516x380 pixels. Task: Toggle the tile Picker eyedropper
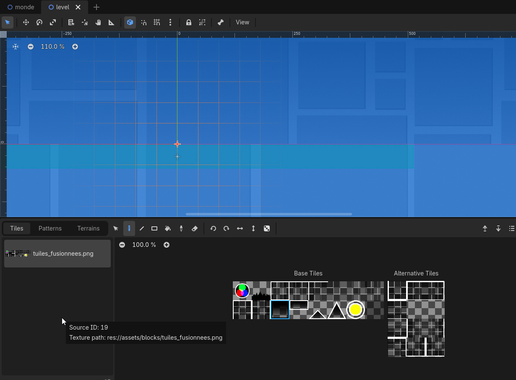tap(181, 228)
